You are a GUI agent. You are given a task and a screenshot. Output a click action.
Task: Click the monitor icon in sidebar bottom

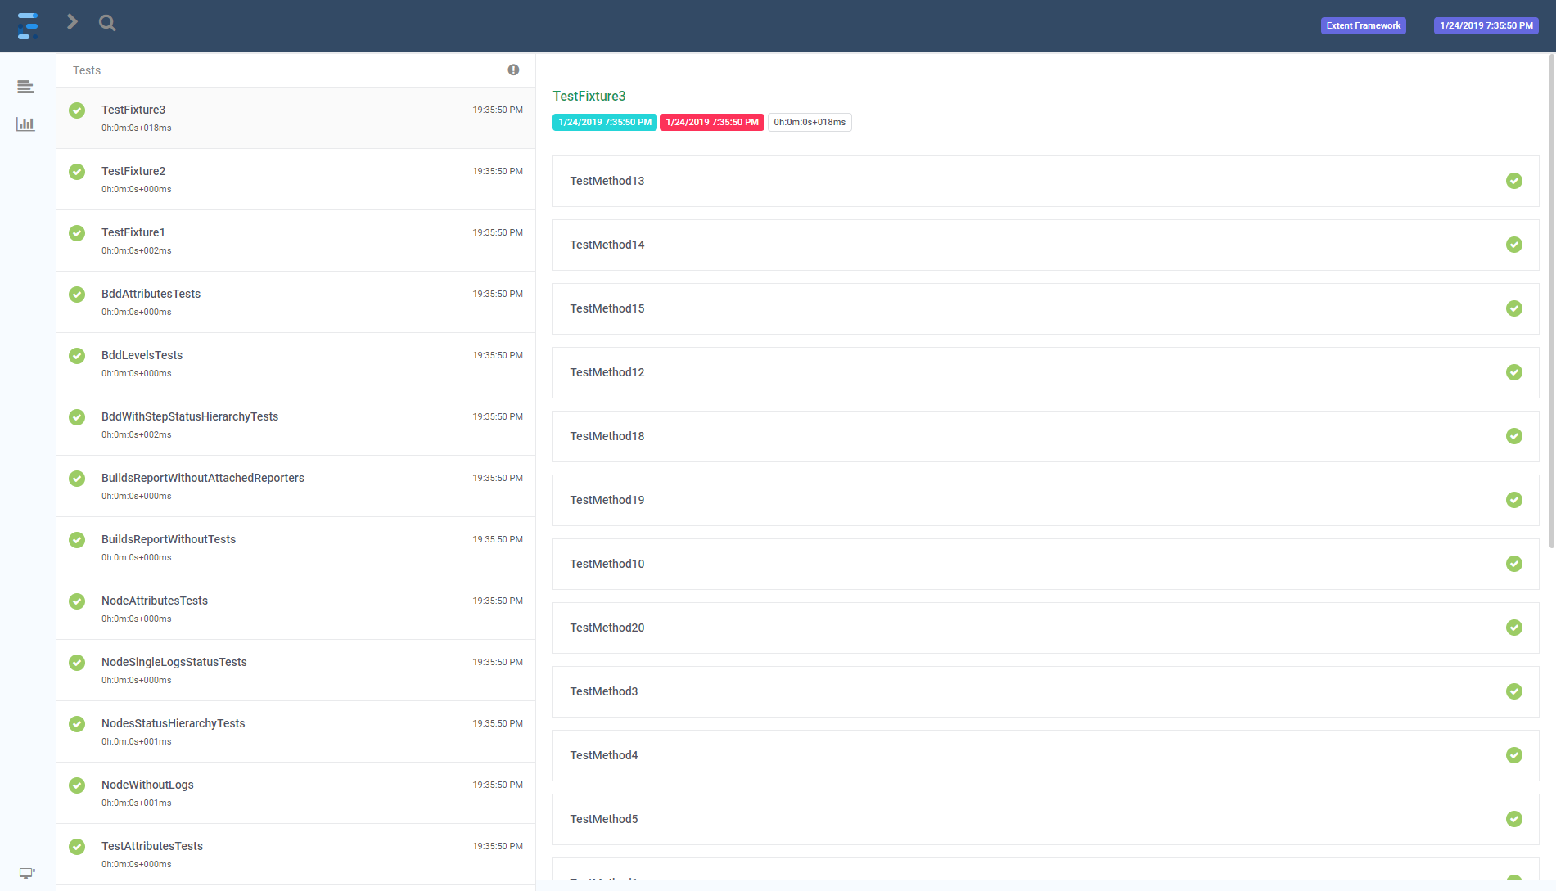pyautogui.click(x=27, y=873)
